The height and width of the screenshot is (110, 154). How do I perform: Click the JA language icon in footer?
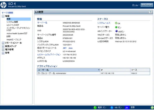(x=127, y=107)
